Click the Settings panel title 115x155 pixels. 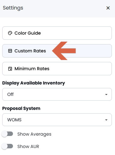click(x=13, y=8)
